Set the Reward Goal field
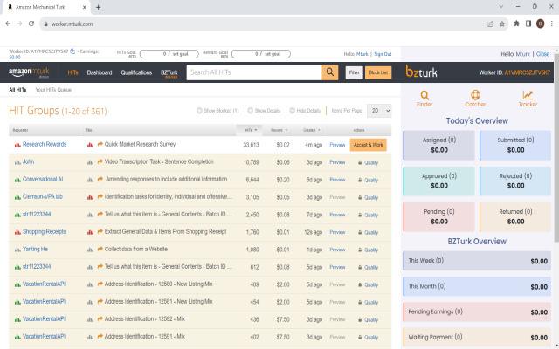This screenshot has width=559, height=349. coord(261,54)
